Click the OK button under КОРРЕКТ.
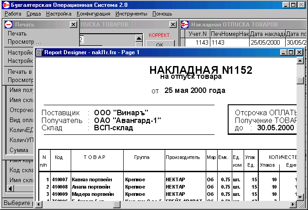308x210 pixels. (x=160, y=44)
